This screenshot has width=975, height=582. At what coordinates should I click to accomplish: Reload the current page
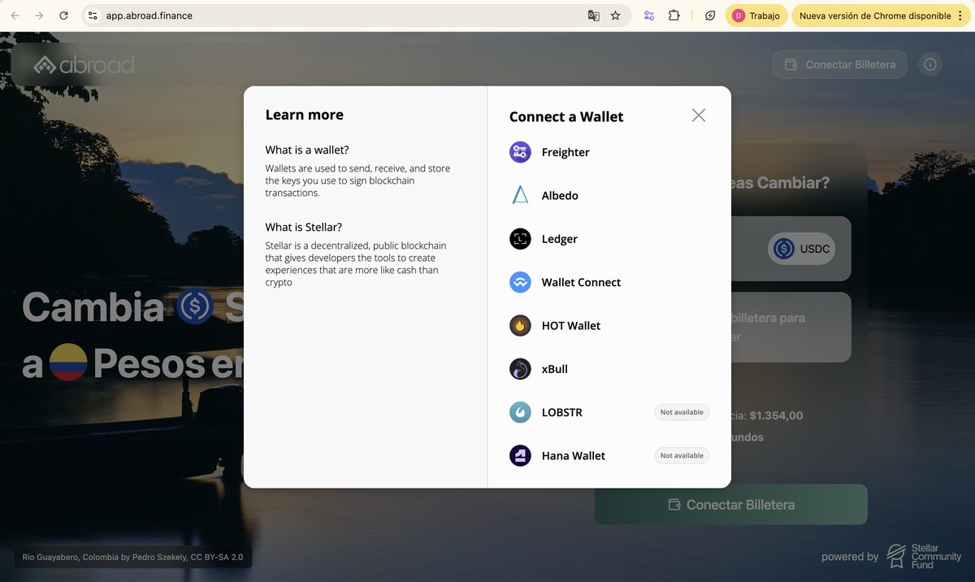(x=64, y=15)
